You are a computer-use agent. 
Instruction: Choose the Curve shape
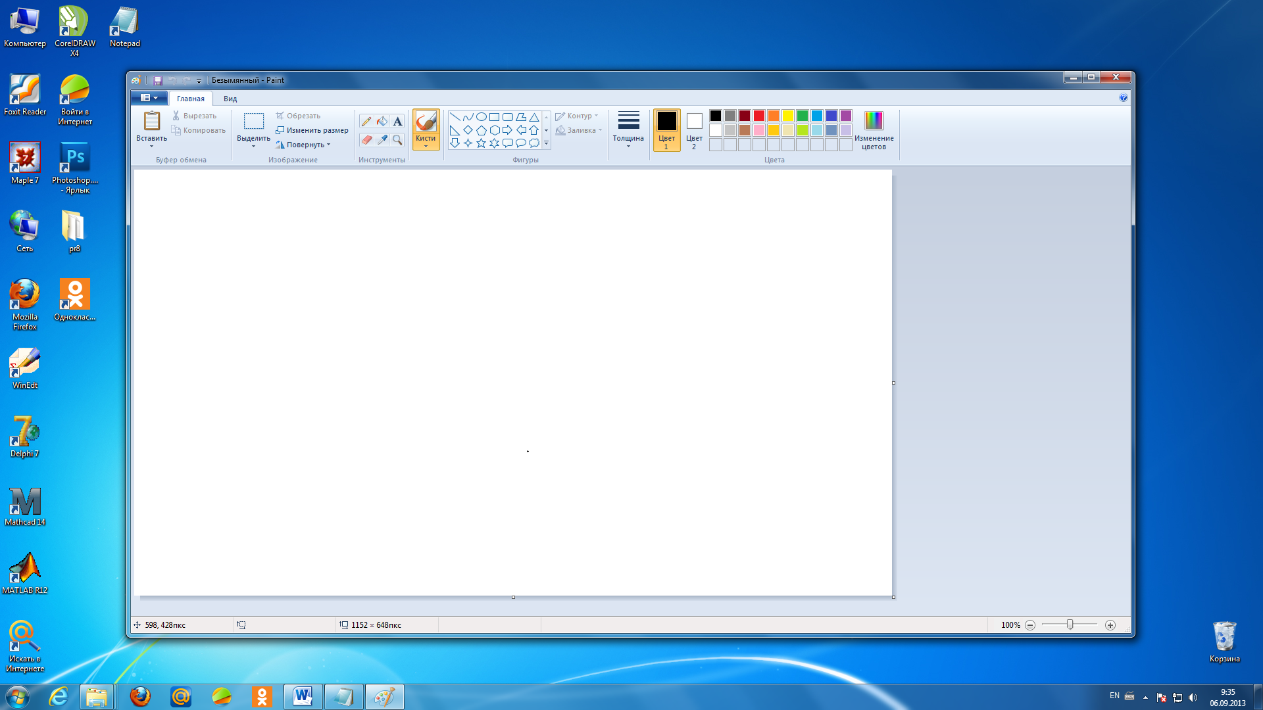(x=468, y=117)
